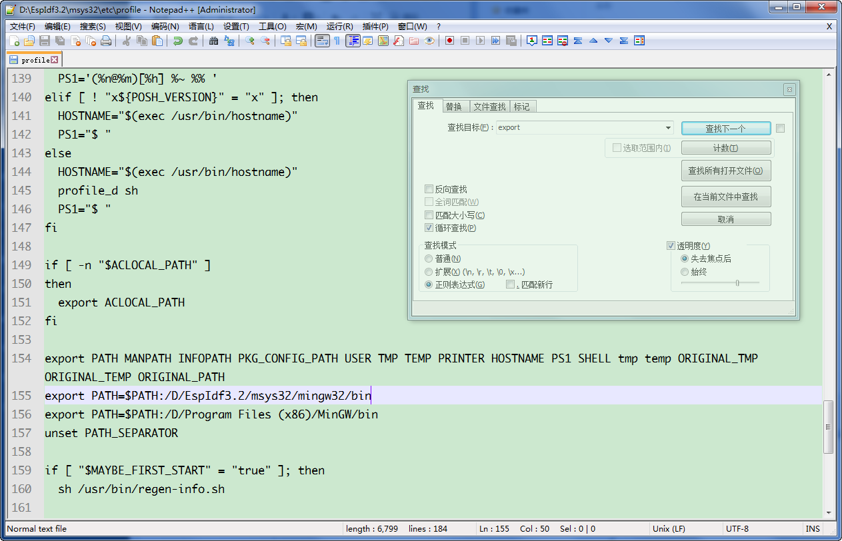Open the 编码(N) menu
Screen dimensions: 842x541
coord(165,26)
